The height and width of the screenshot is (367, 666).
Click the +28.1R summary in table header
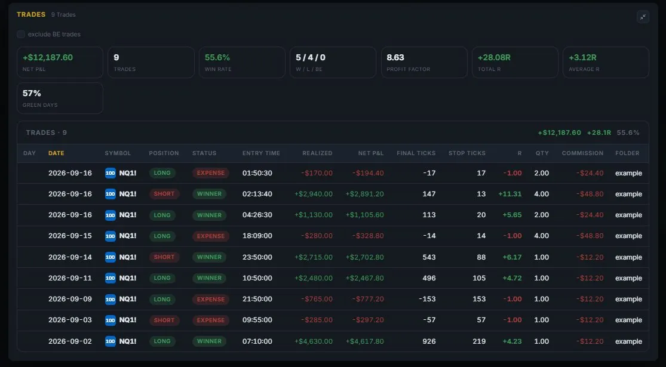coord(599,133)
